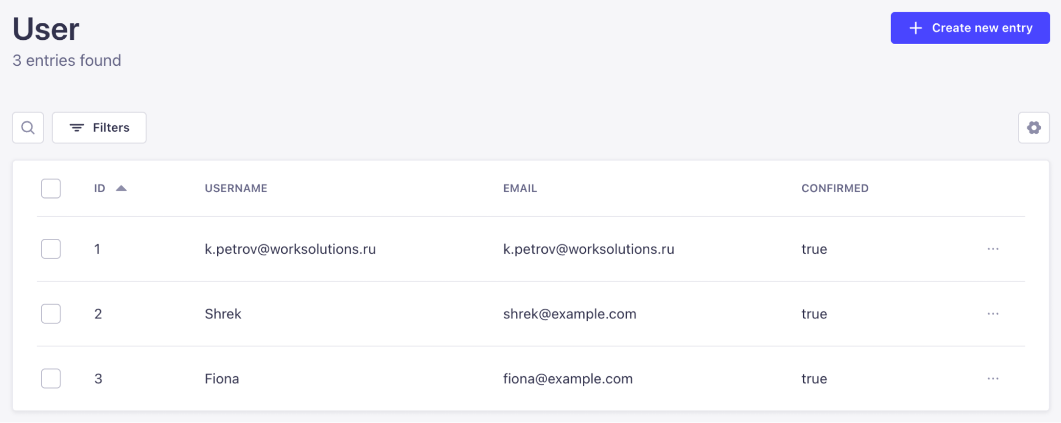Viewport: 1061px width, 423px height.
Task: Click the Filters button
Action: [x=99, y=127]
